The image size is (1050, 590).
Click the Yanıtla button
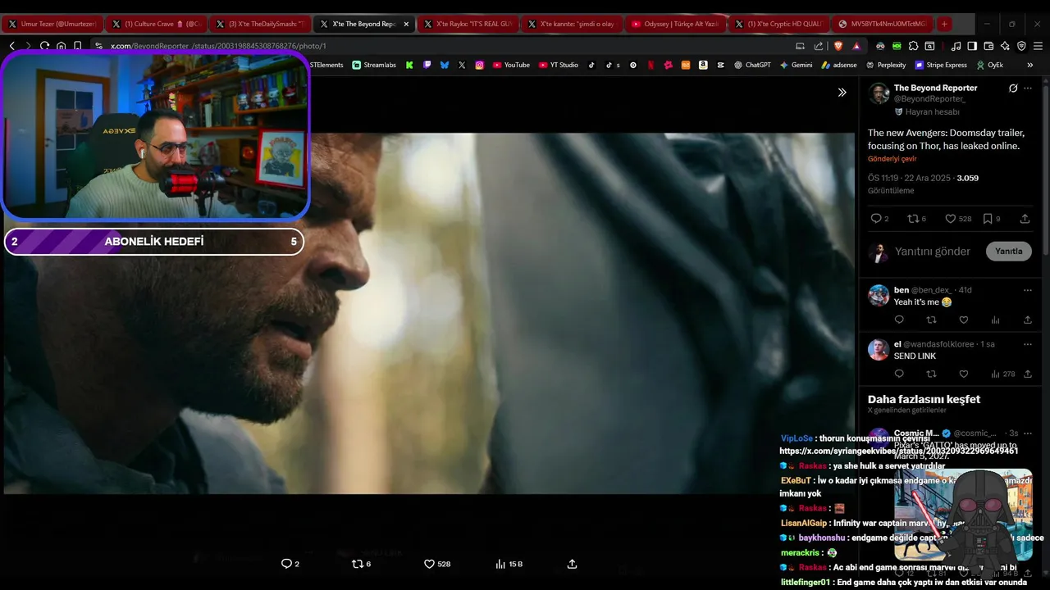tap(1008, 252)
